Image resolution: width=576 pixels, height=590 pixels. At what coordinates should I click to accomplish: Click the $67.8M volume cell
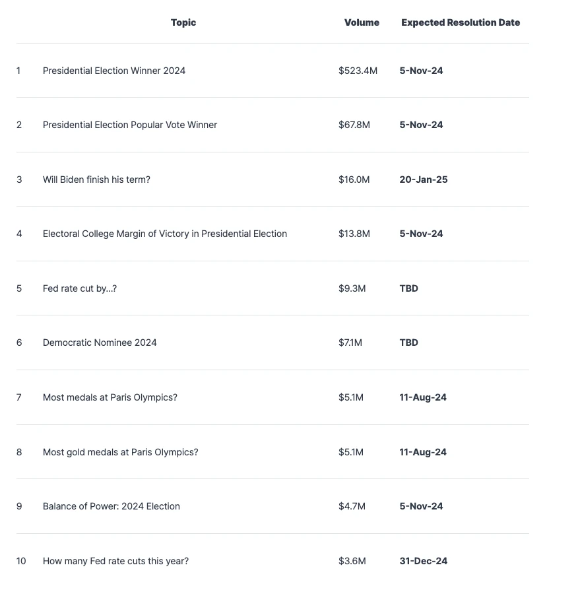click(354, 125)
